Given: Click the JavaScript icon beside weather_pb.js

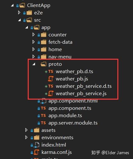Looking at the screenshot, I should [51, 79].
